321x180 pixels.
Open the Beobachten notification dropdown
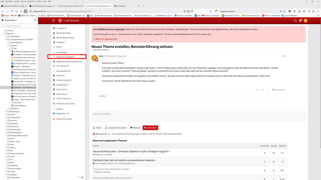coord(101,134)
